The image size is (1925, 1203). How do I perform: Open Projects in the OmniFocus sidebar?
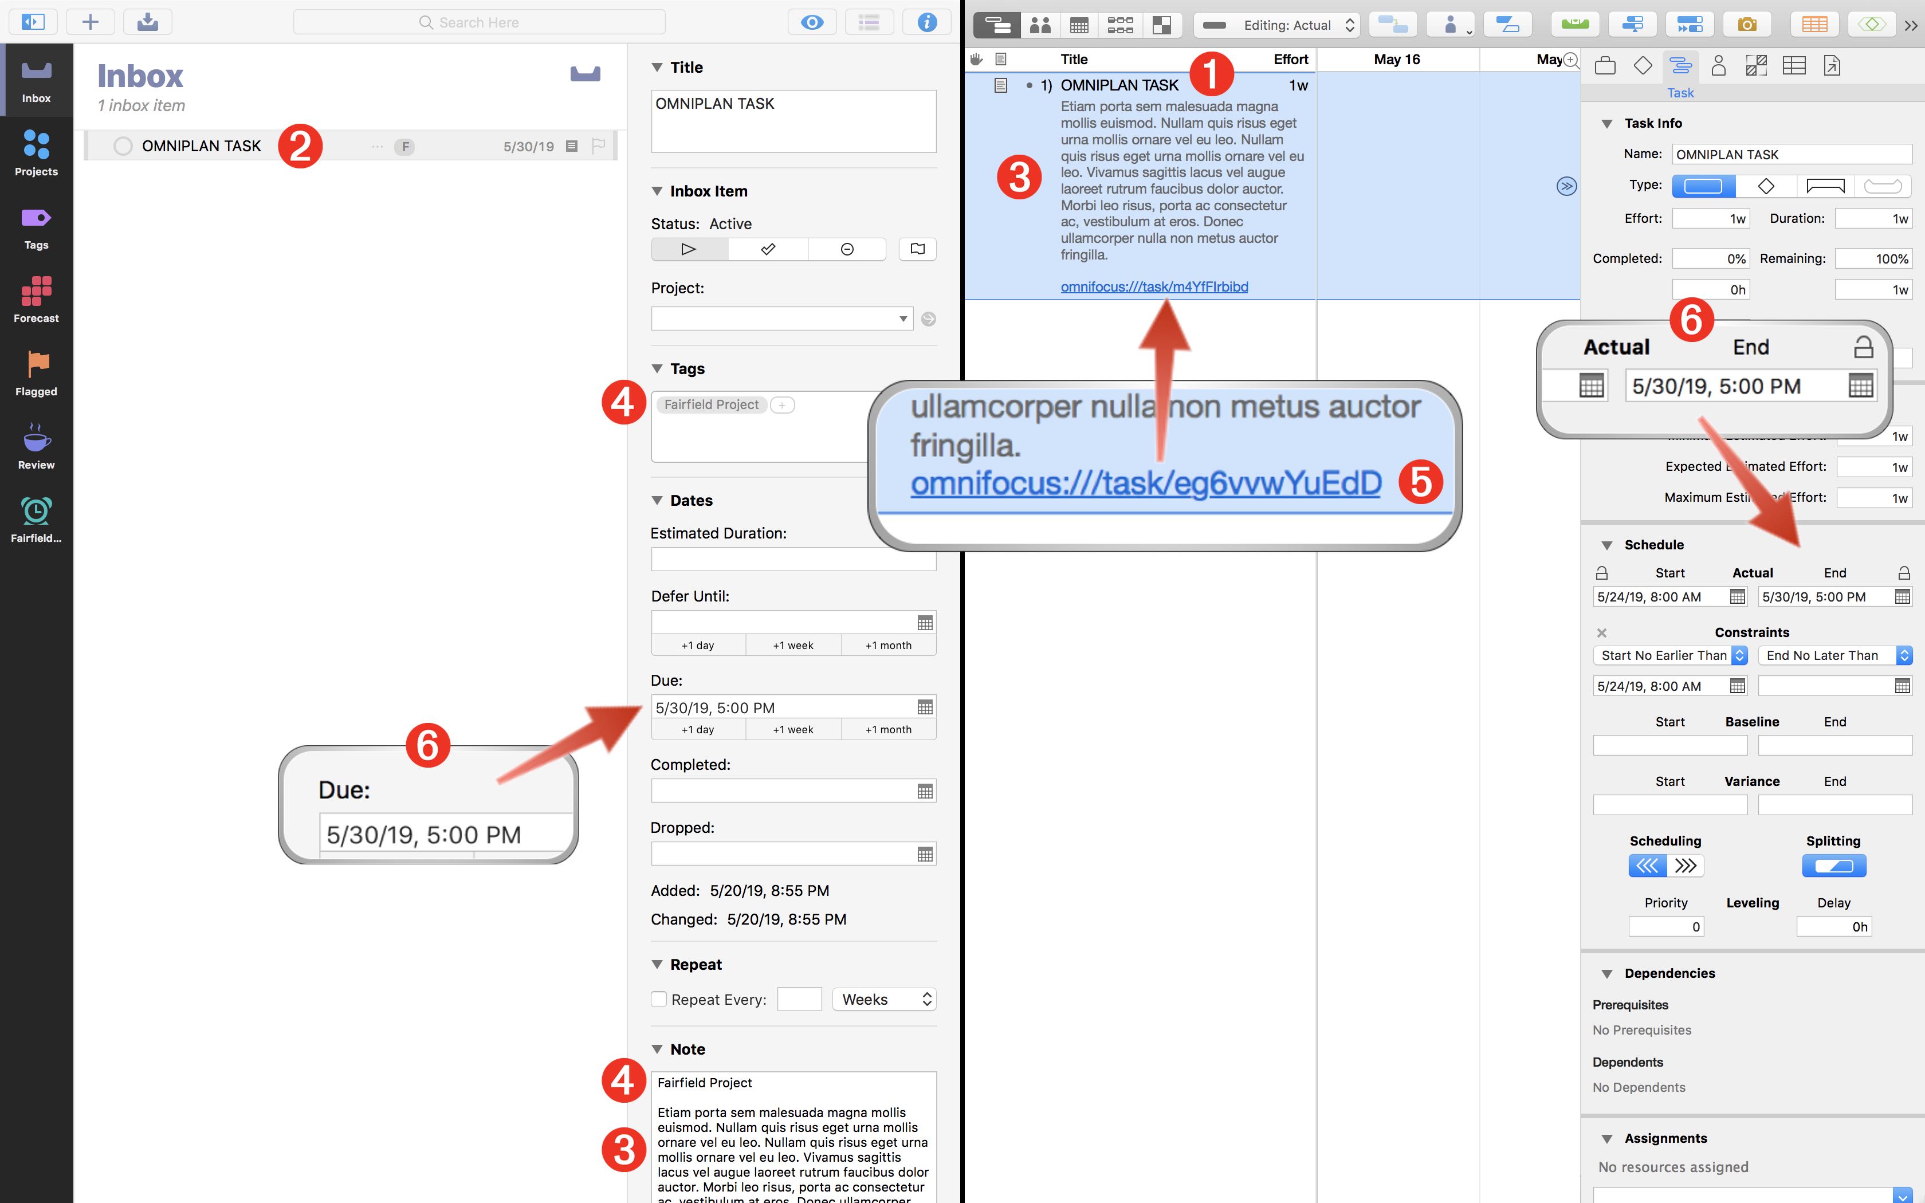pos(37,154)
